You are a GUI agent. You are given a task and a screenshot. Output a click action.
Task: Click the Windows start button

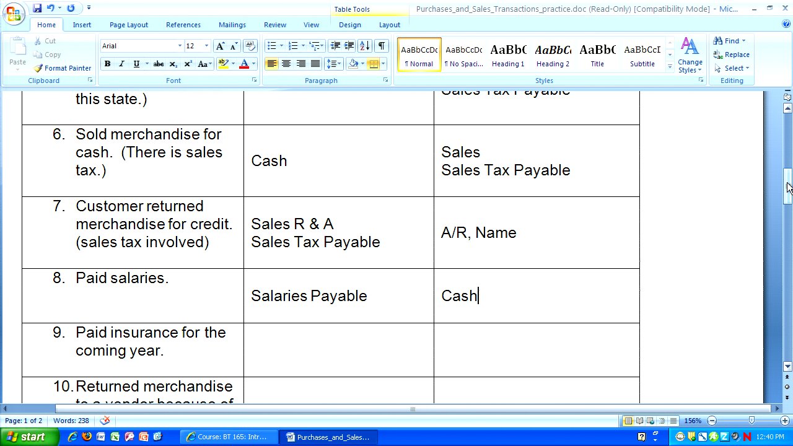26,437
